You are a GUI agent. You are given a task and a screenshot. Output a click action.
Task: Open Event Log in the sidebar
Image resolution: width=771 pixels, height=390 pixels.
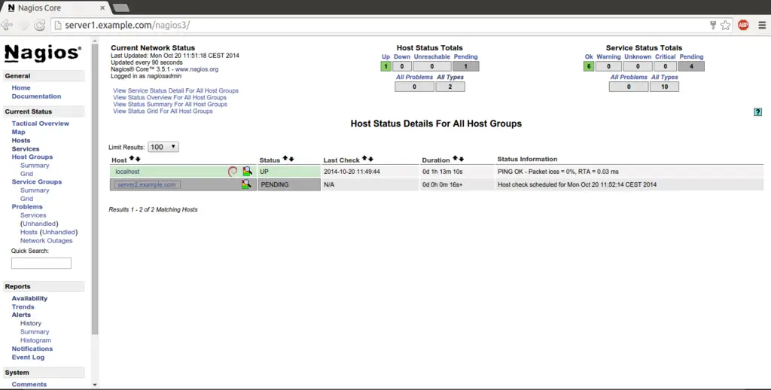coord(28,357)
